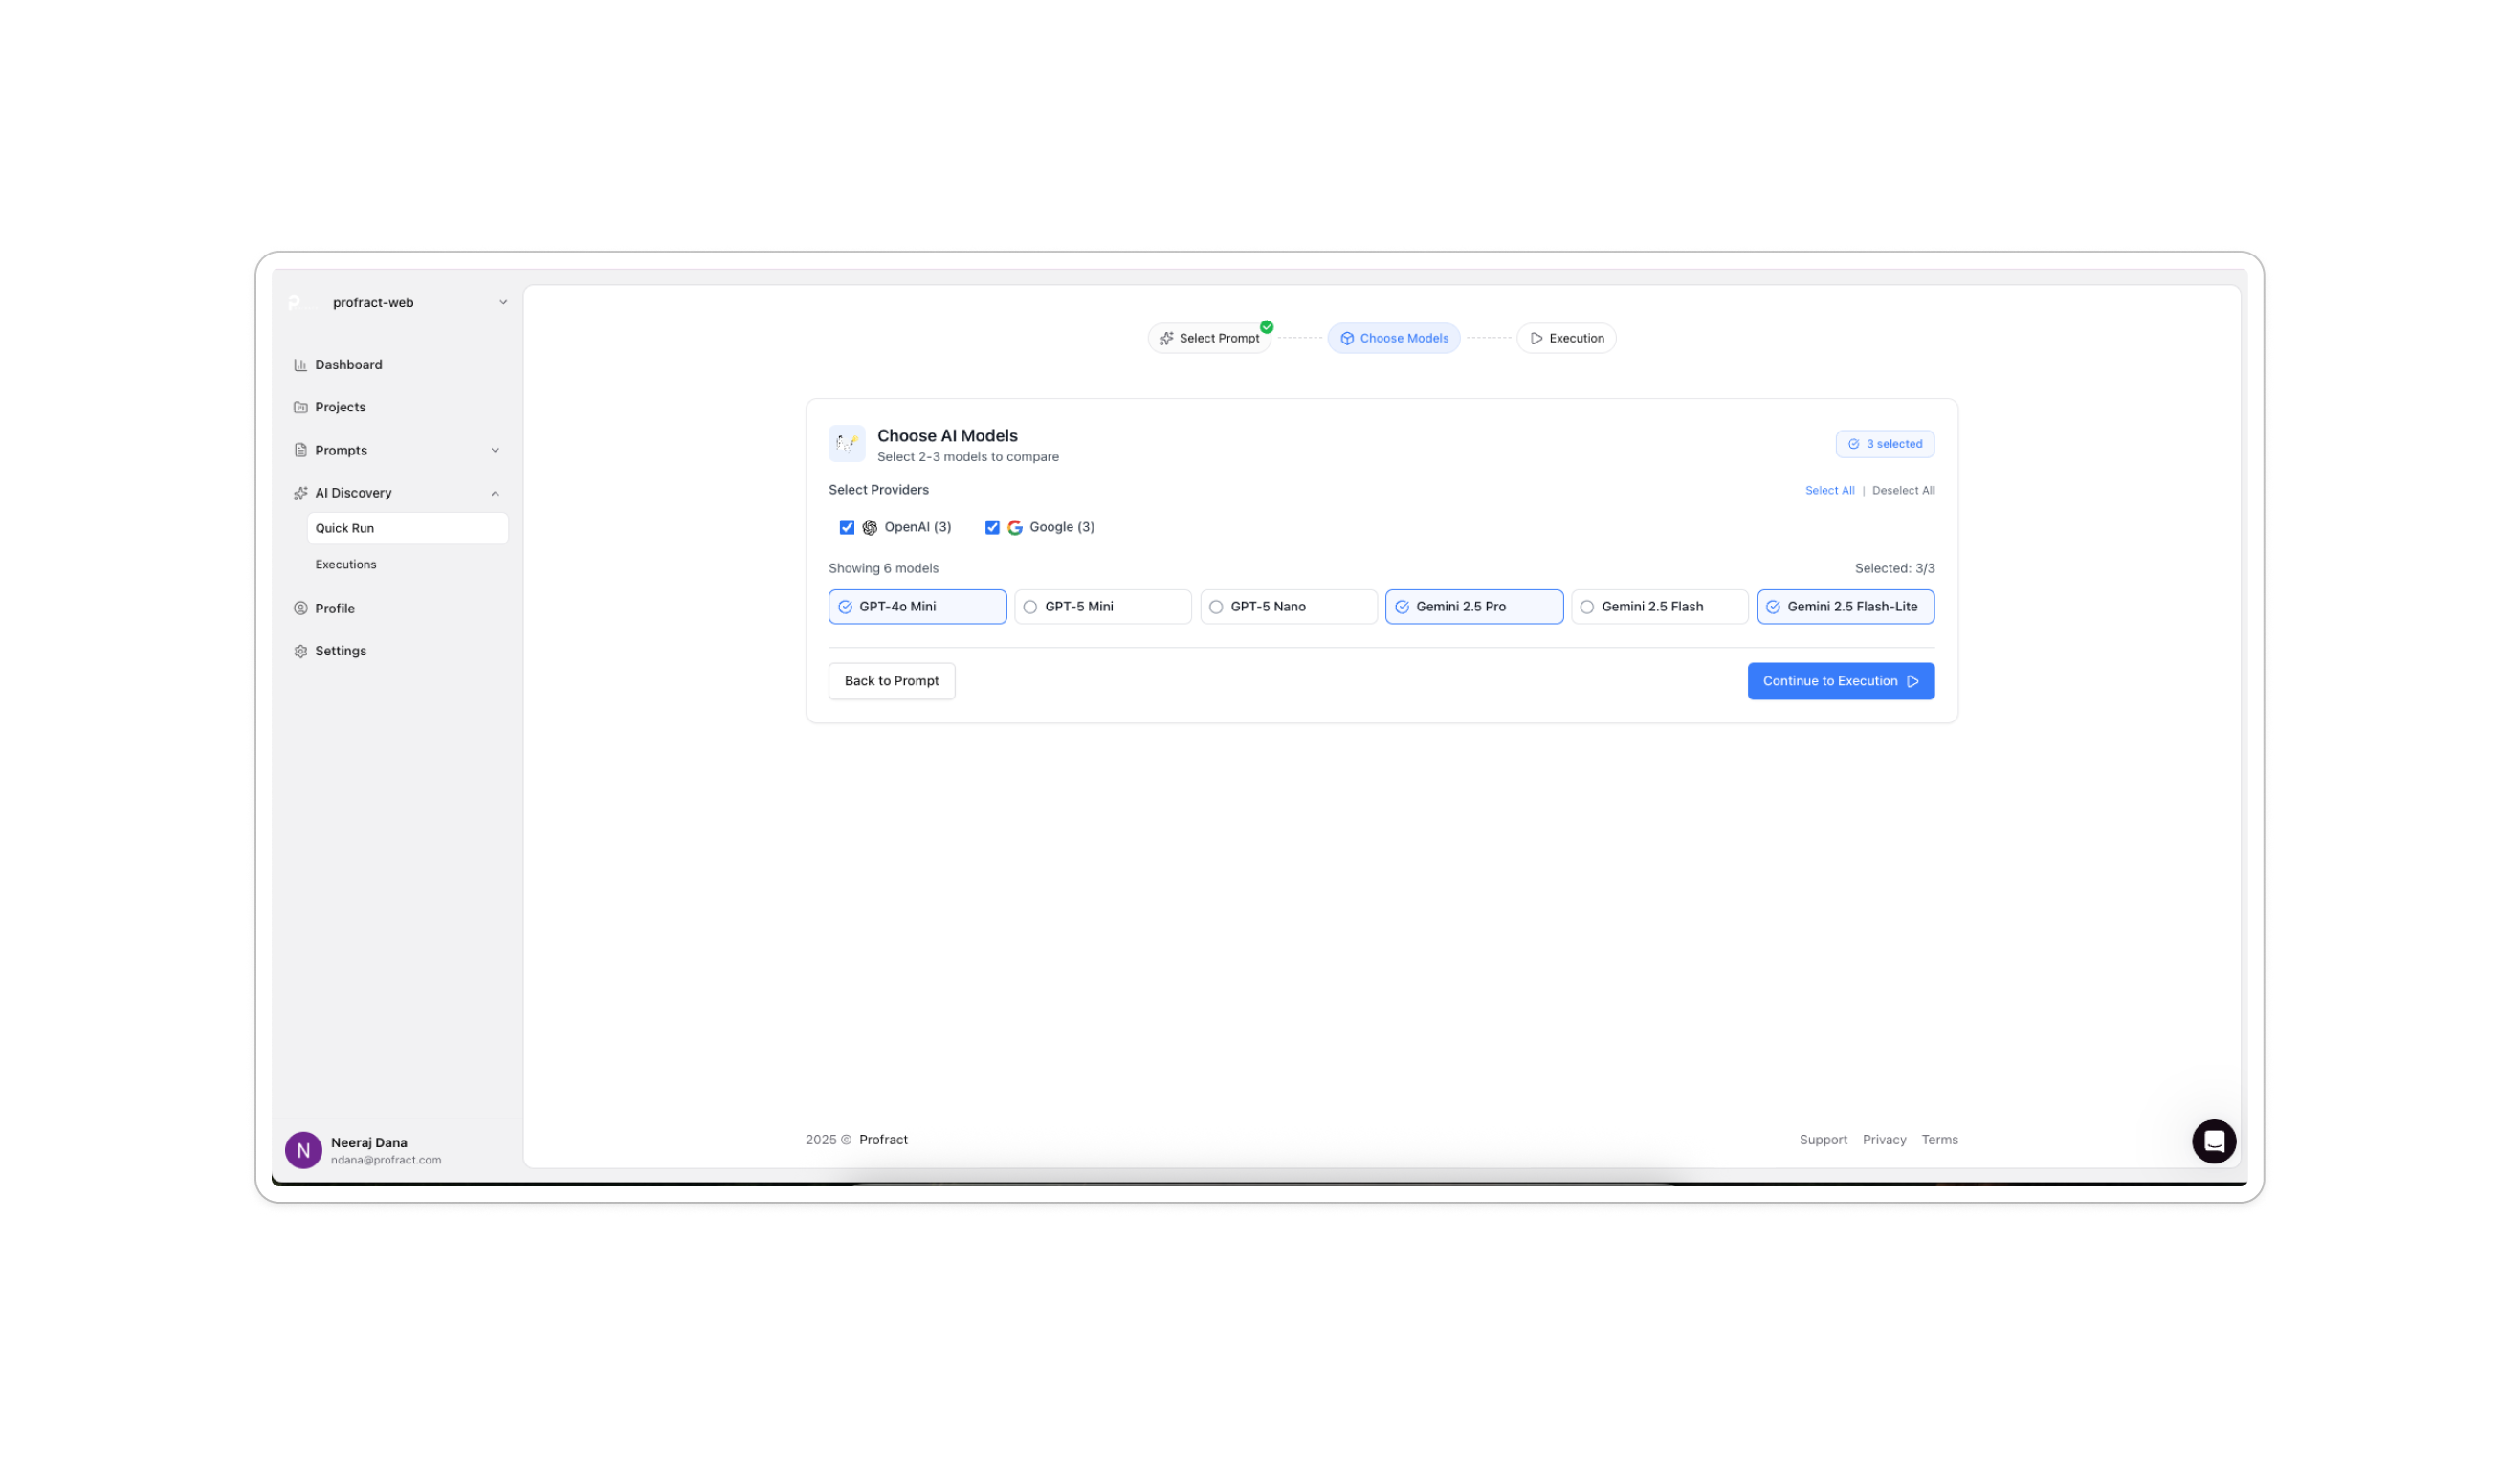
Task: Switch to the Select Prompt step
Action: pos(1209,338)
